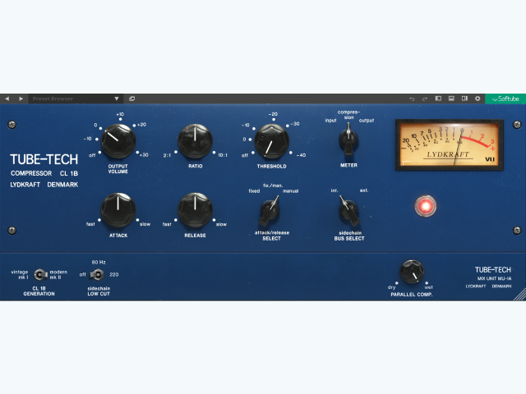
Task: Click the 220 low cut label
Action: click(114, 274)
